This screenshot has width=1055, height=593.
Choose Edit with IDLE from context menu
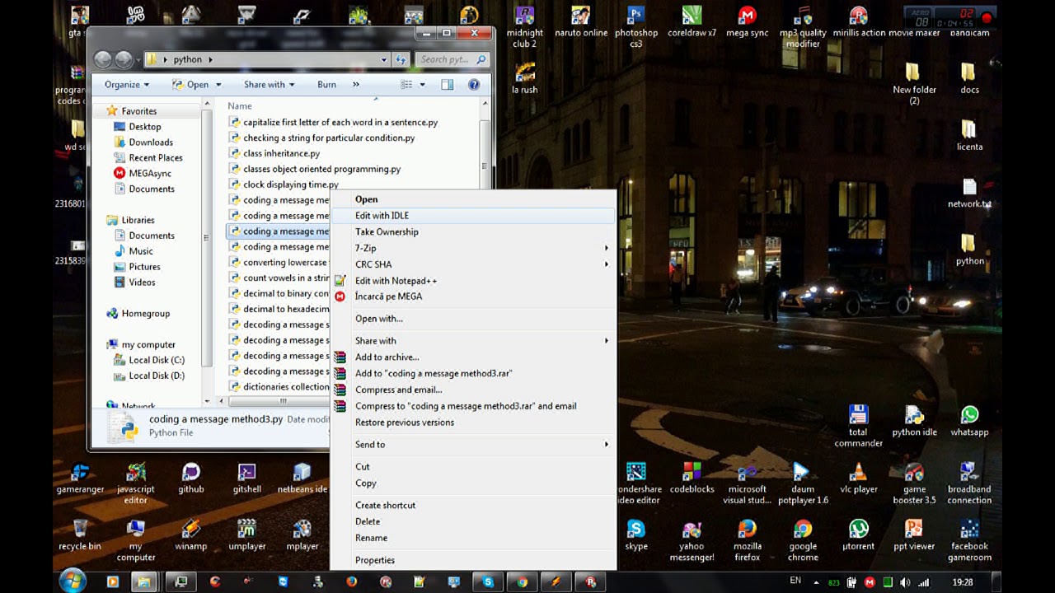coord(382,216)
